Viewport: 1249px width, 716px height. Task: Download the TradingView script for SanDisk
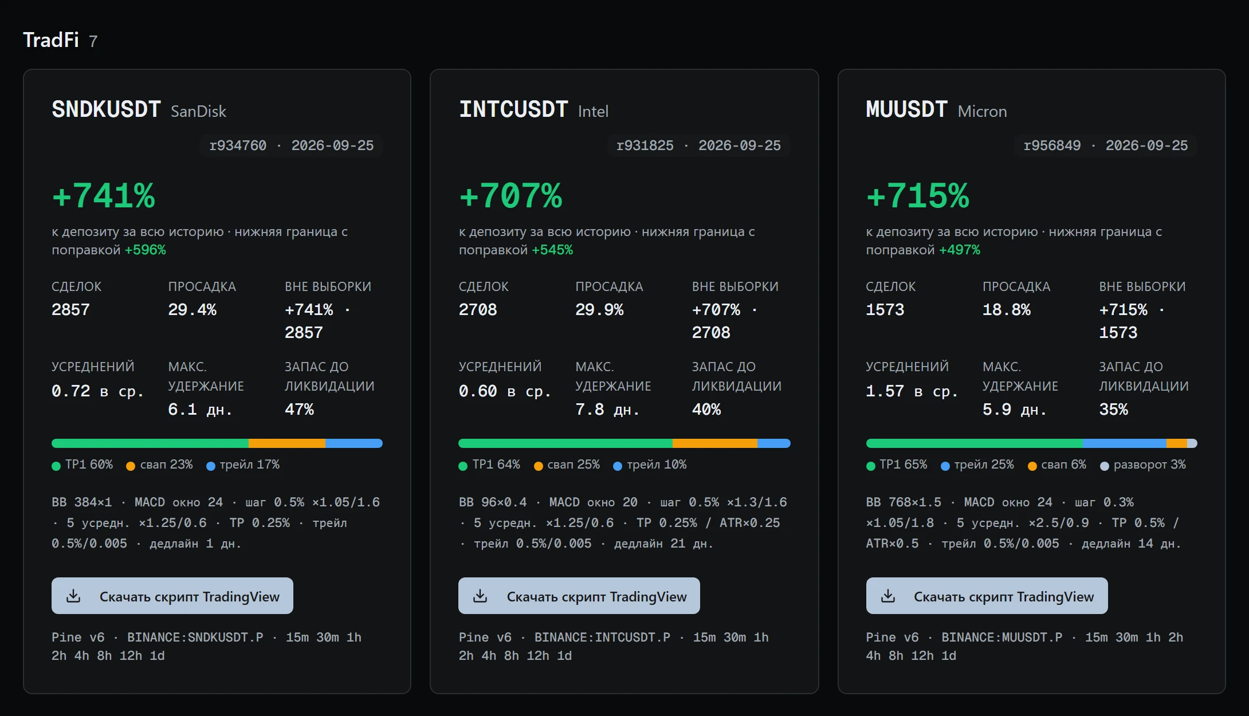[172, 596]
